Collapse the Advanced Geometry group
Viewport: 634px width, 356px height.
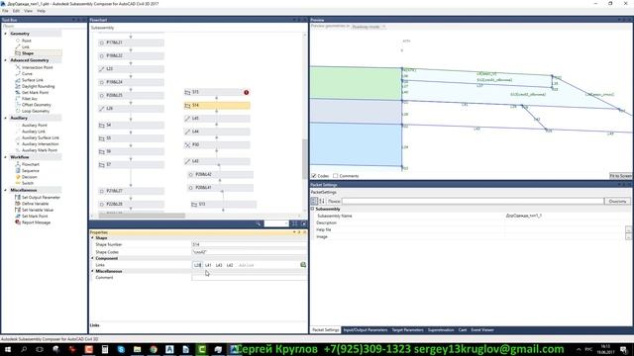click(x=5, y=60)
